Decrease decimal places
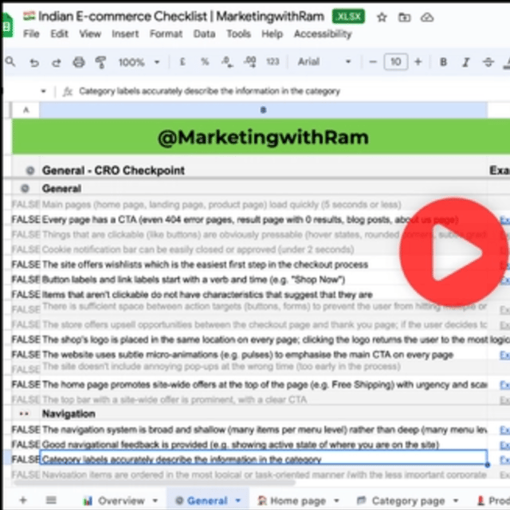Screen dimensions: 510x510 click(227, 62)
